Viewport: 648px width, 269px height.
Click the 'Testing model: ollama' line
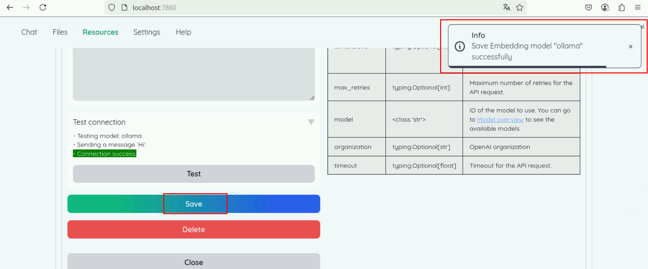[x=107, y=136]
